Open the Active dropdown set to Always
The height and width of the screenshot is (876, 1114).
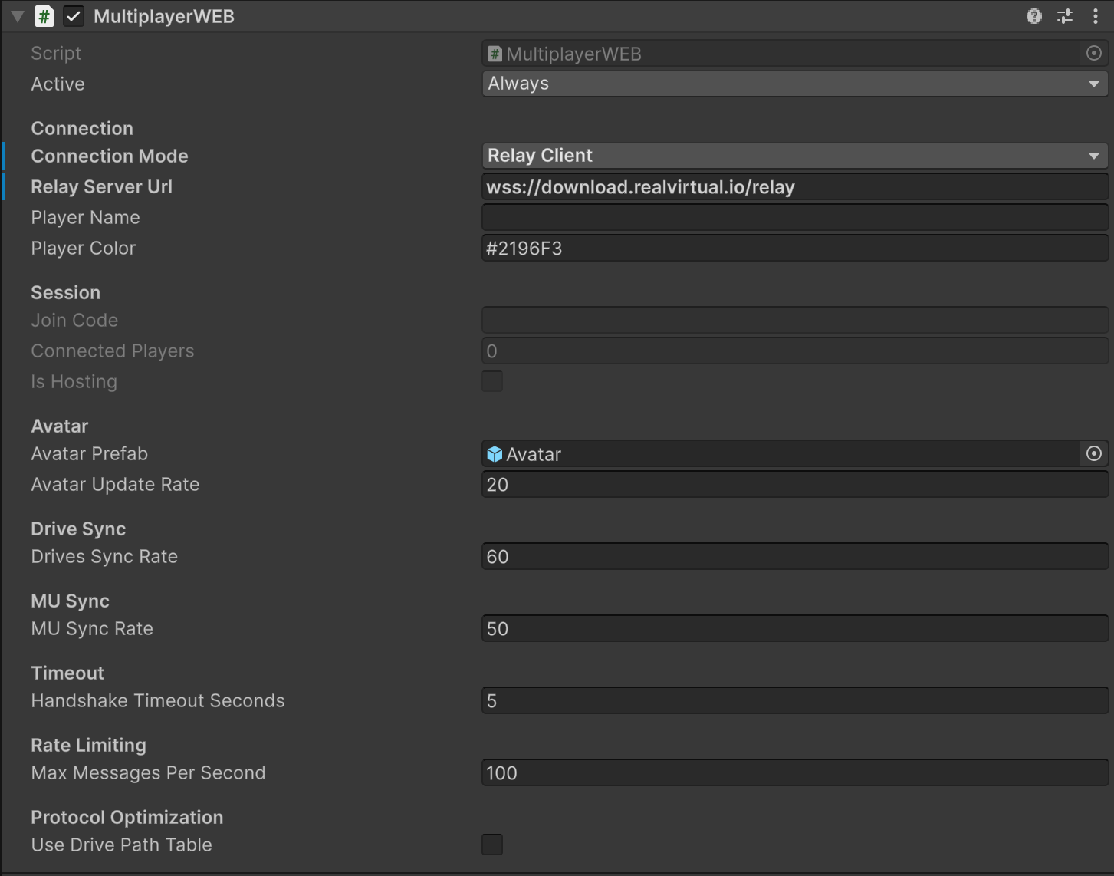coord(794,84)
